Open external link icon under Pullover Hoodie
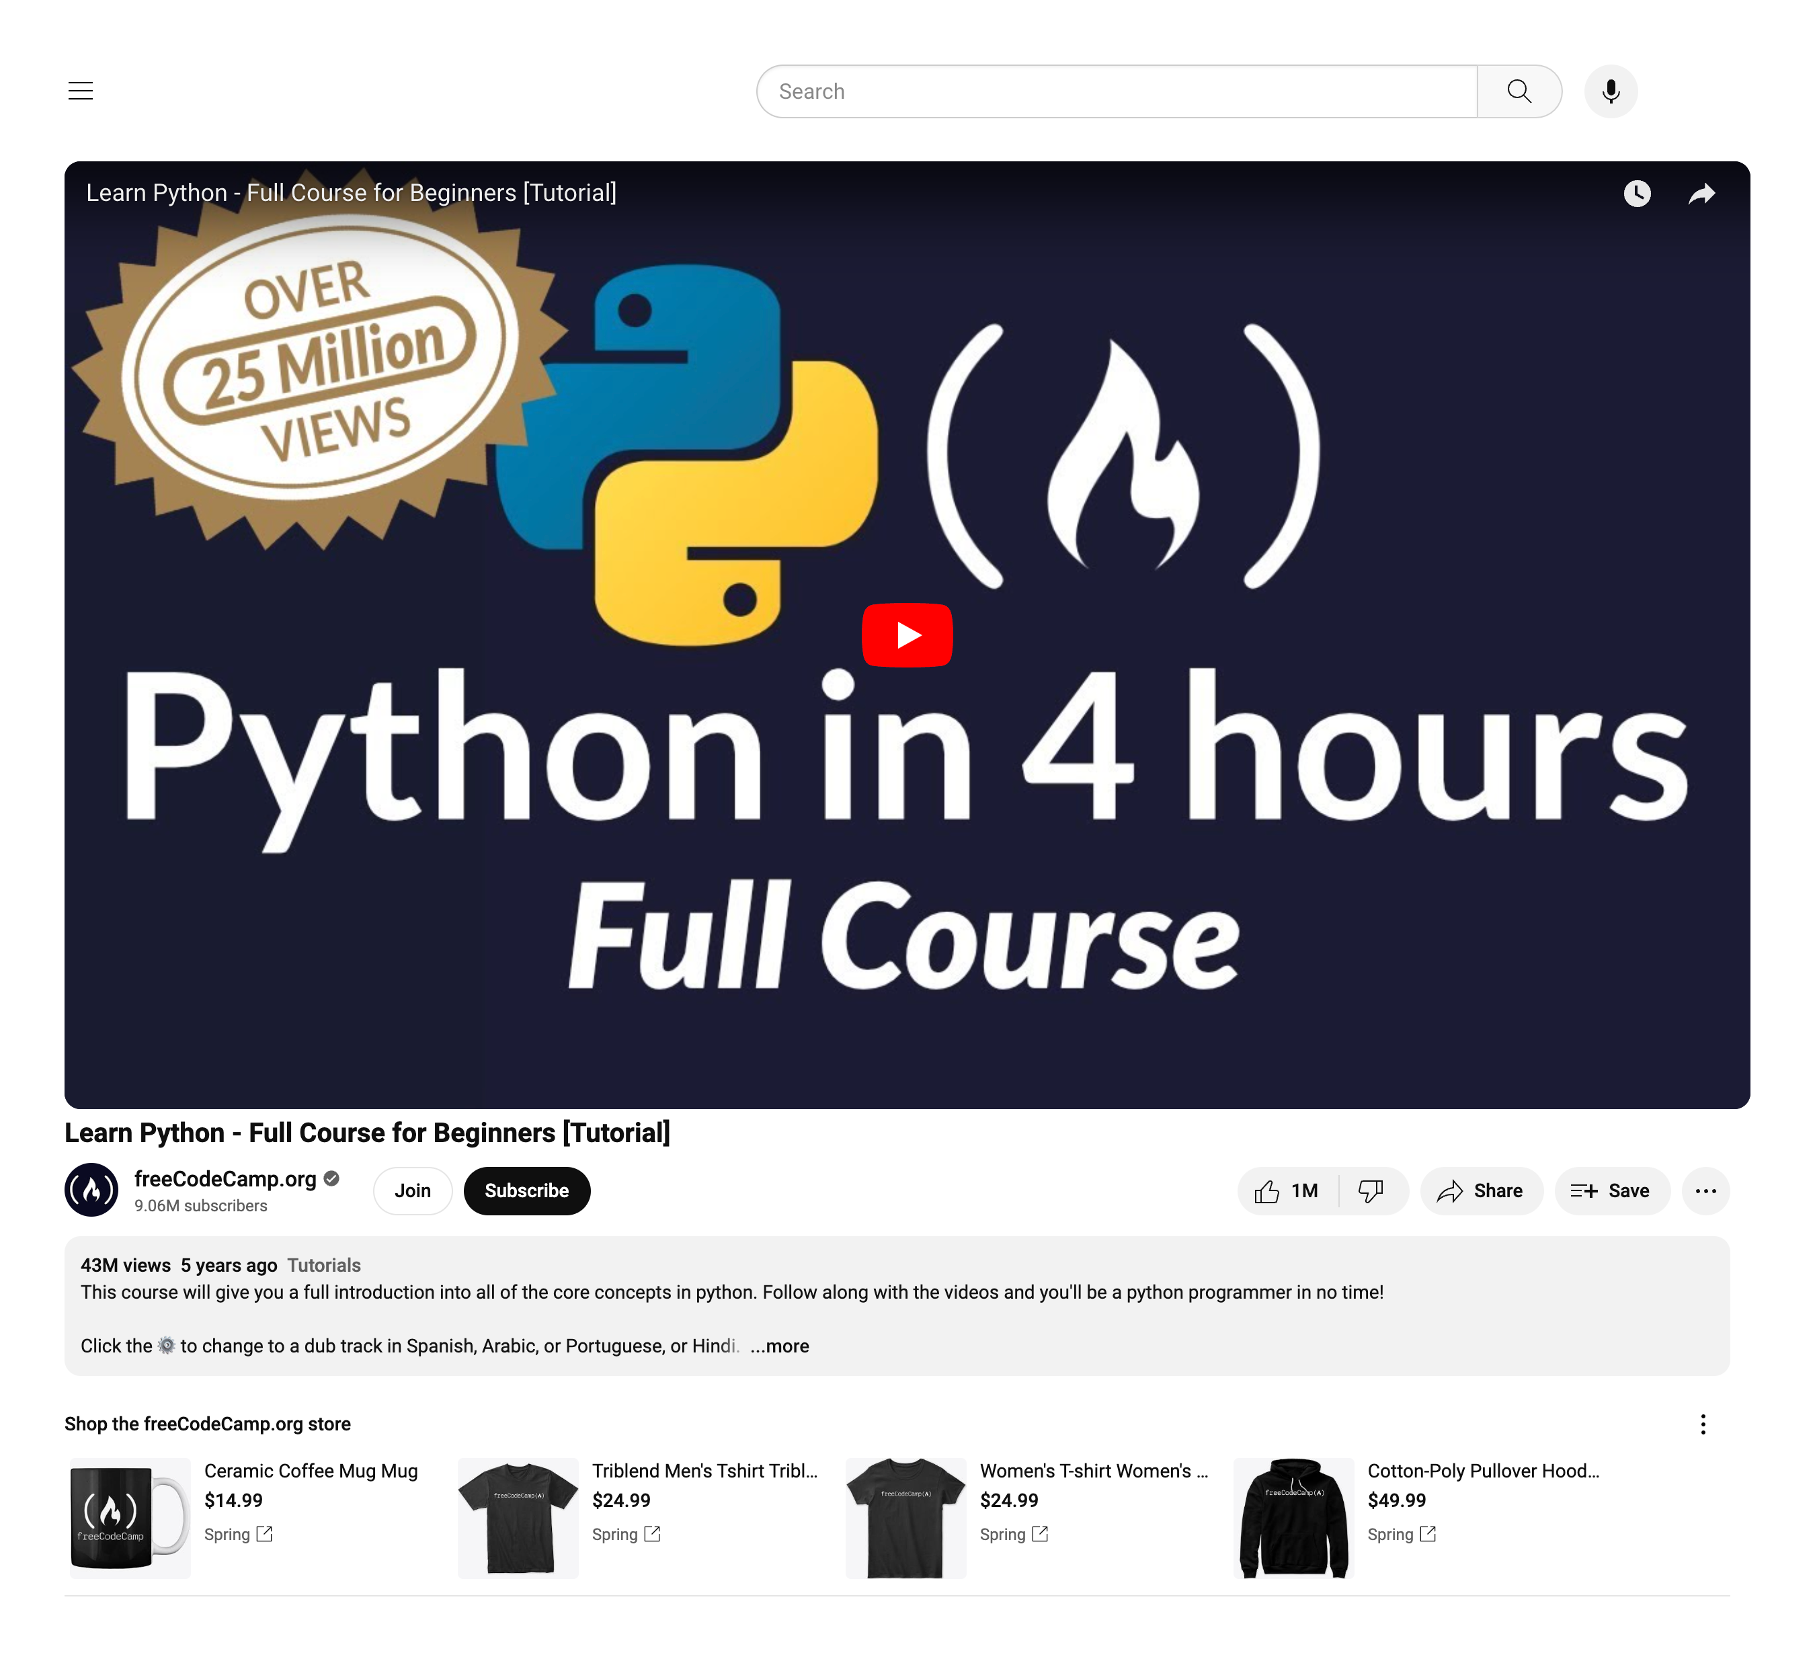The height and width of the screenshot is (1661, 1815). point(1428,1533)
